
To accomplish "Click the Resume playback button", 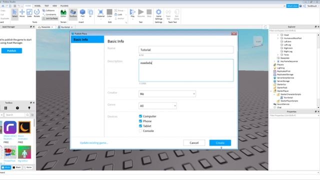I will click(x=141, y=13).
